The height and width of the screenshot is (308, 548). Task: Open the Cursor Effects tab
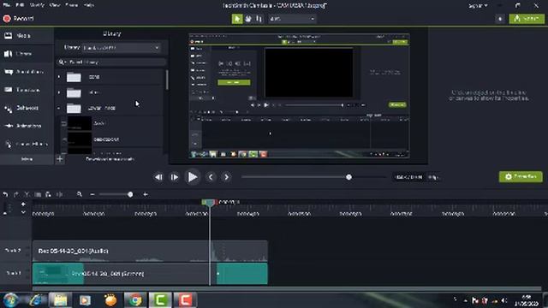(27, 144)
